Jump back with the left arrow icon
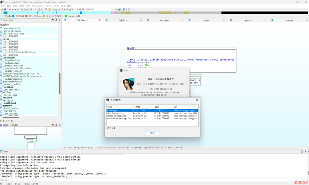 [10, 9]
